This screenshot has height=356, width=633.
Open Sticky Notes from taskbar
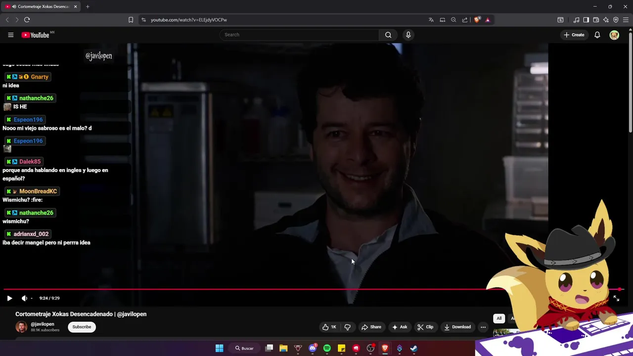point(341,348)
